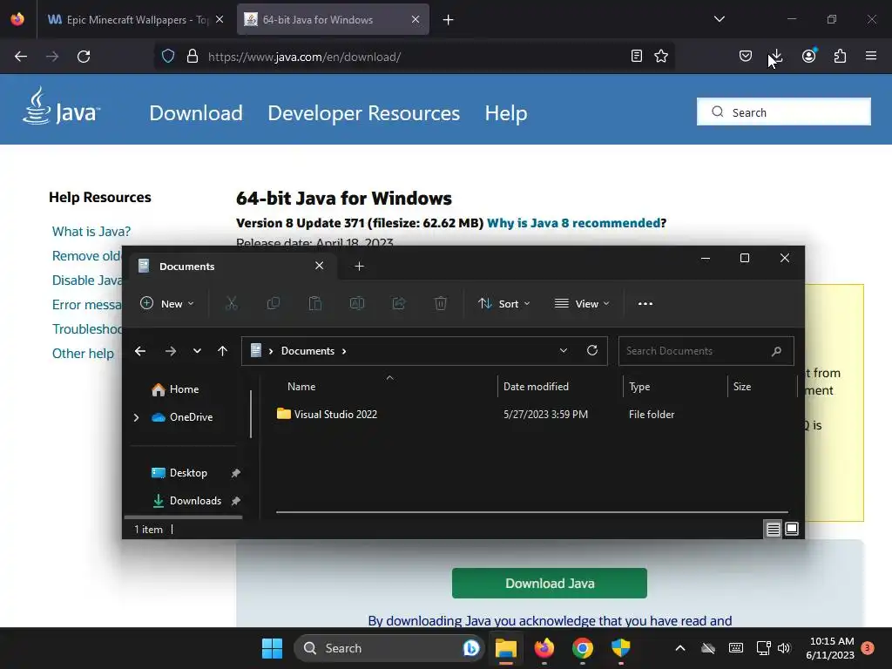Switch Explorer to details view icon

pos(774,529)
